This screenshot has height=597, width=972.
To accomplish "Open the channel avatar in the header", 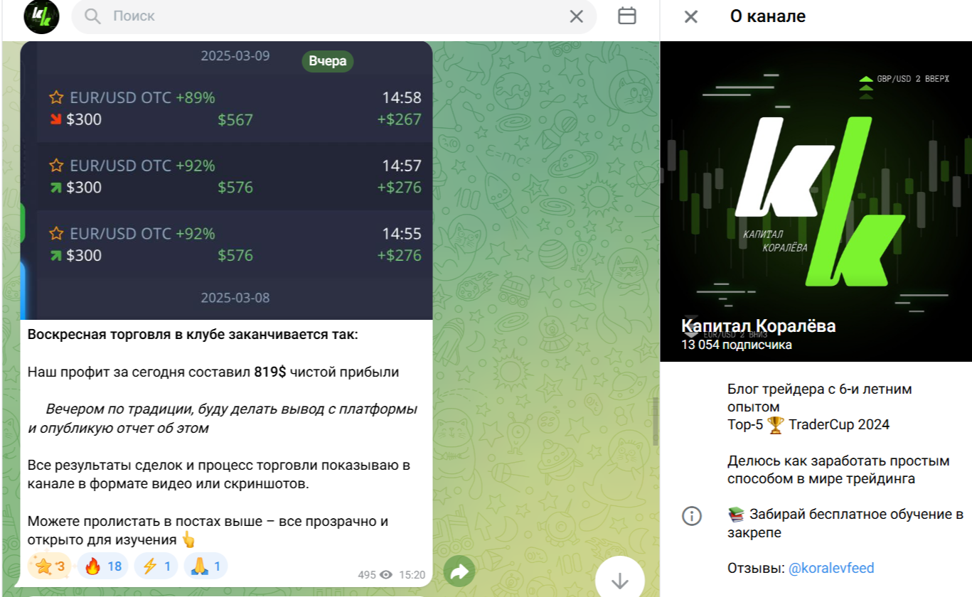I will tap(42, 16).
